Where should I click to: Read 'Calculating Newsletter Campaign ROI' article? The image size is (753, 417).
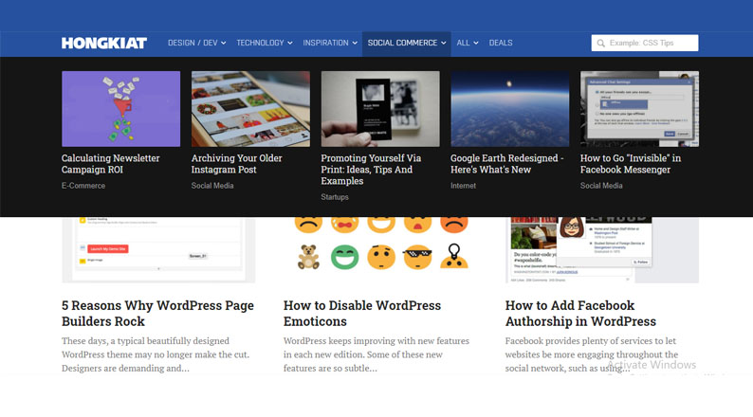tap(110, 164)
